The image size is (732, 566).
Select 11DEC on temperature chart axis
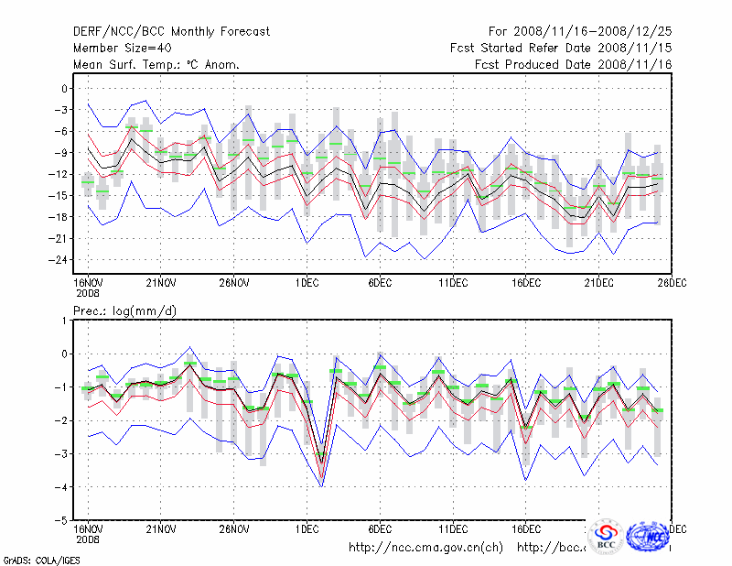[x=453, y=282]
